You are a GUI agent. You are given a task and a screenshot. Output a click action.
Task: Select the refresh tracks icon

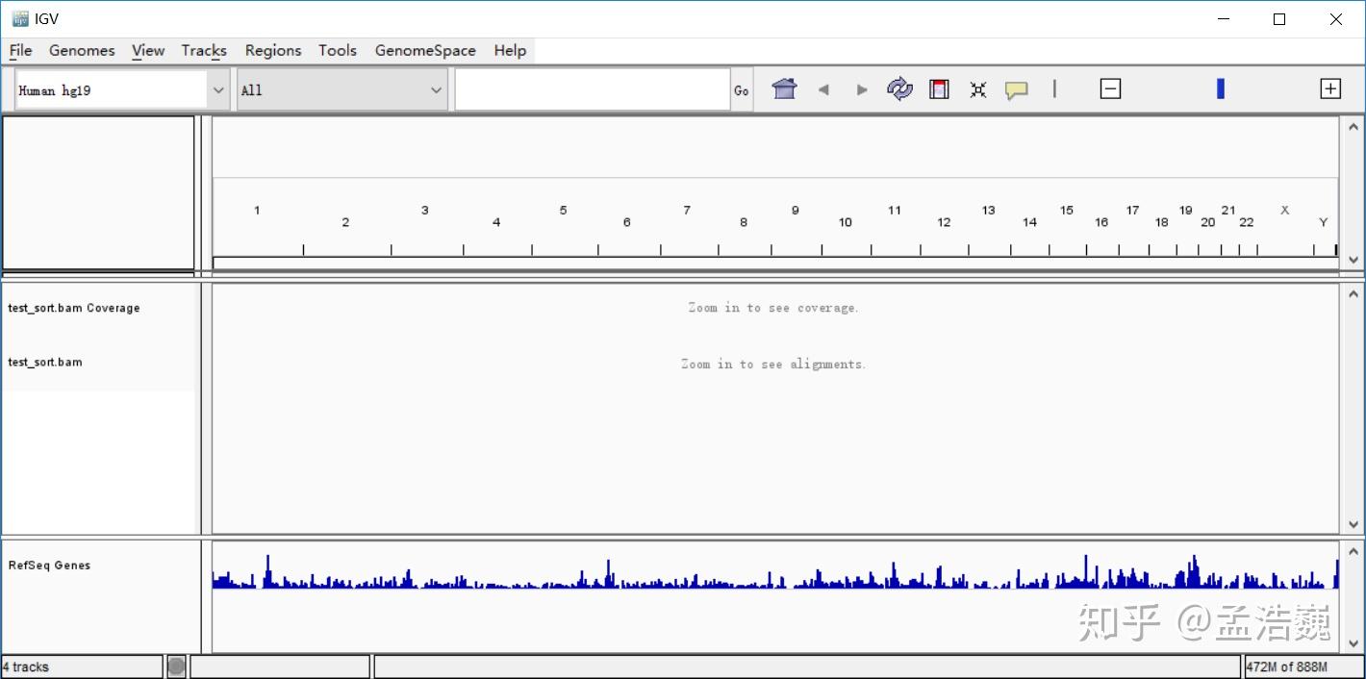899,88
